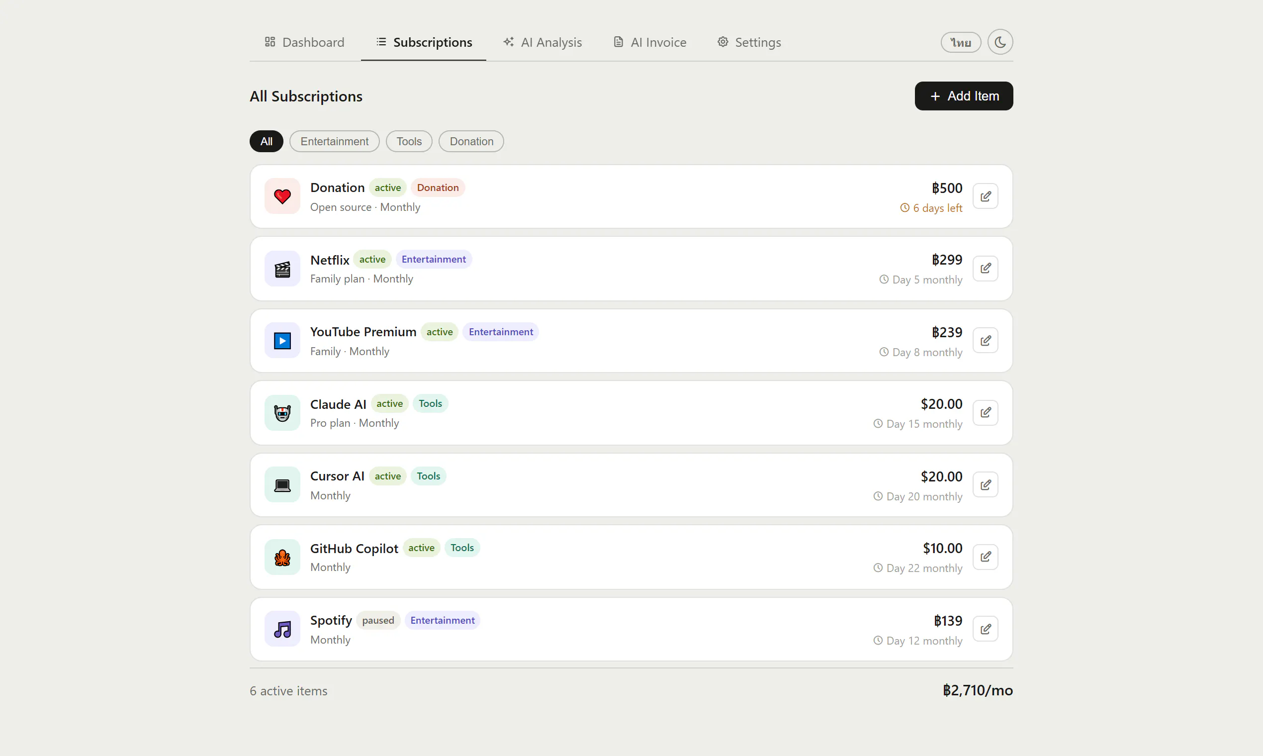The height and width of the screenshot is (756, 1263).
Task: Click the Cursor AI active status badge
Action: pos(387,476)
